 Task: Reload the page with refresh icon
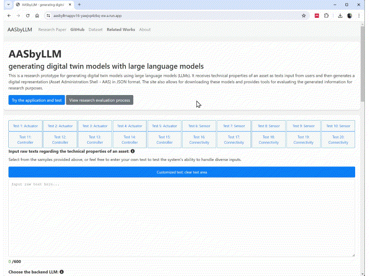point(28,16)
